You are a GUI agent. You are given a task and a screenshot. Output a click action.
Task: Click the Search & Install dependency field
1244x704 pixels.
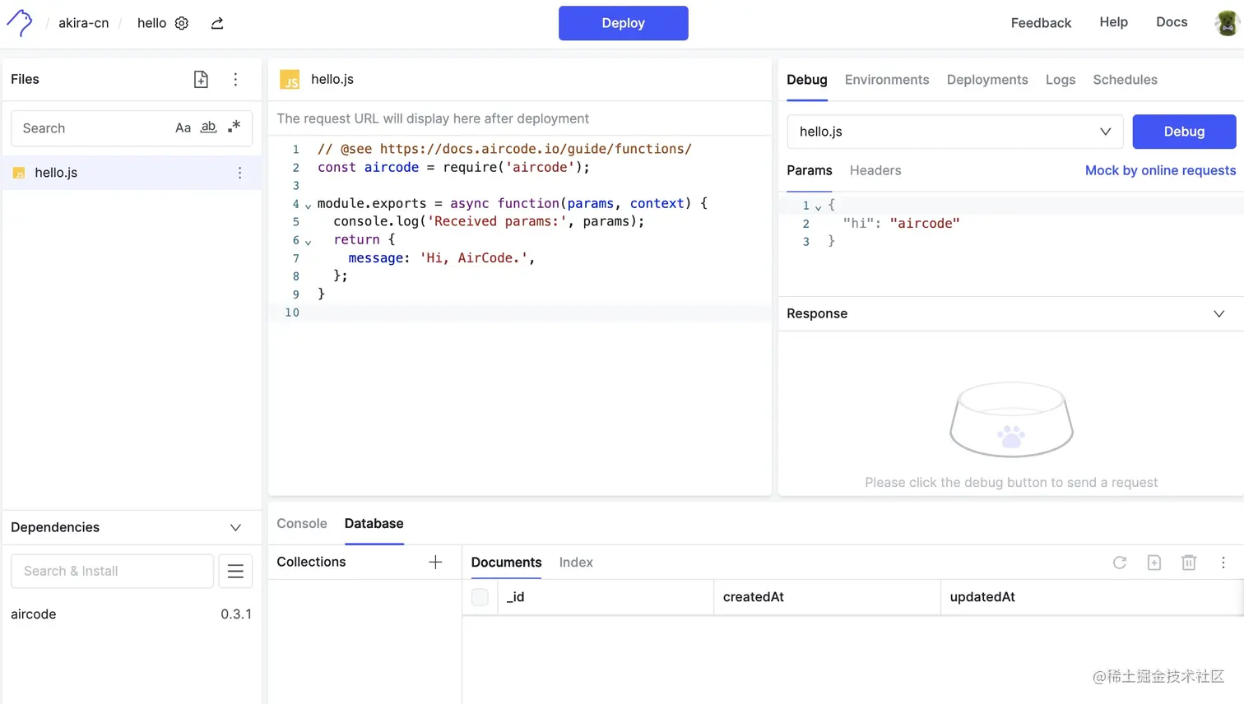pos(112,571)
